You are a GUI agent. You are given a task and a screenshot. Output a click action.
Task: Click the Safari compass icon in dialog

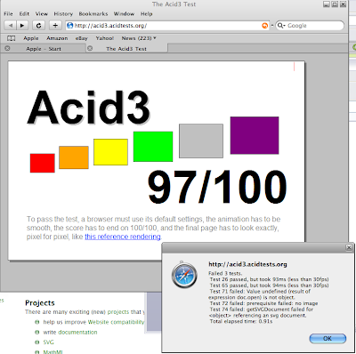tap(184, 275)
